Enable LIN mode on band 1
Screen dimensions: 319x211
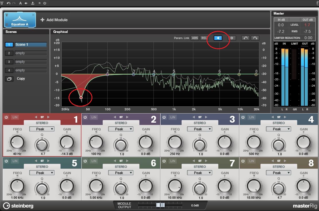pos(15,117)
